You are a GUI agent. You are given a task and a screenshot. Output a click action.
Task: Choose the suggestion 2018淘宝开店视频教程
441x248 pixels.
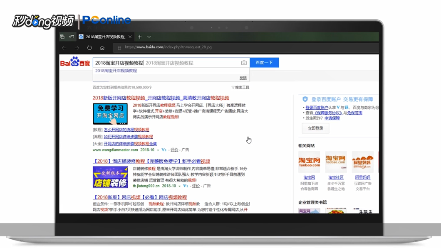point(116,71)
